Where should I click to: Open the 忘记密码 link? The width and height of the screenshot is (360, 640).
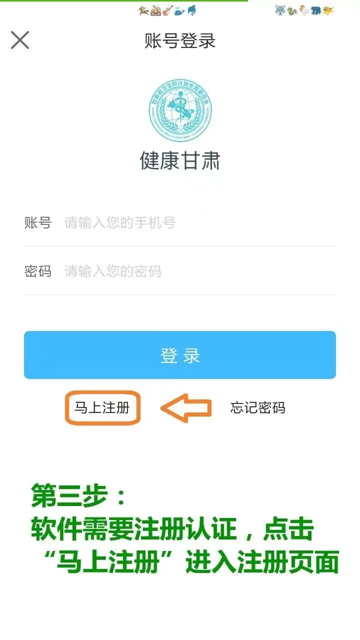click(258, 408)
